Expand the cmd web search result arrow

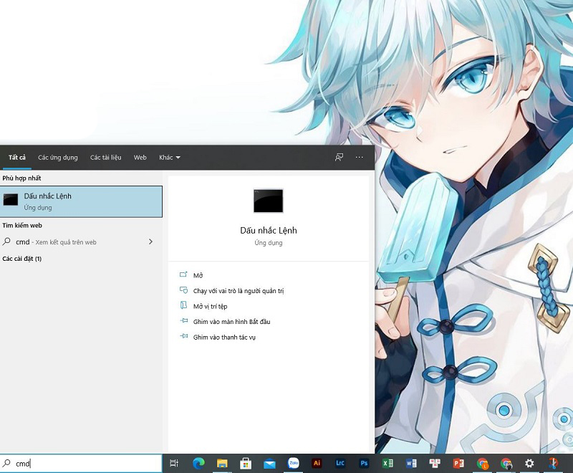pyautogui.click(x=150, y=242)
